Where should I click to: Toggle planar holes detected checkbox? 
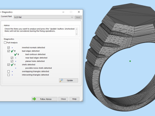[x=12, y=61]
